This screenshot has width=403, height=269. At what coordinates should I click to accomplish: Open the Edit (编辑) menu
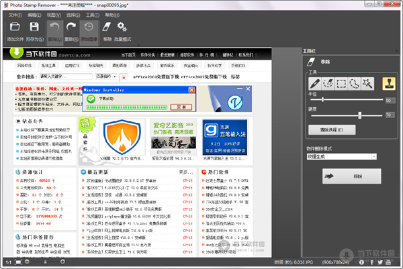(34, 15)
